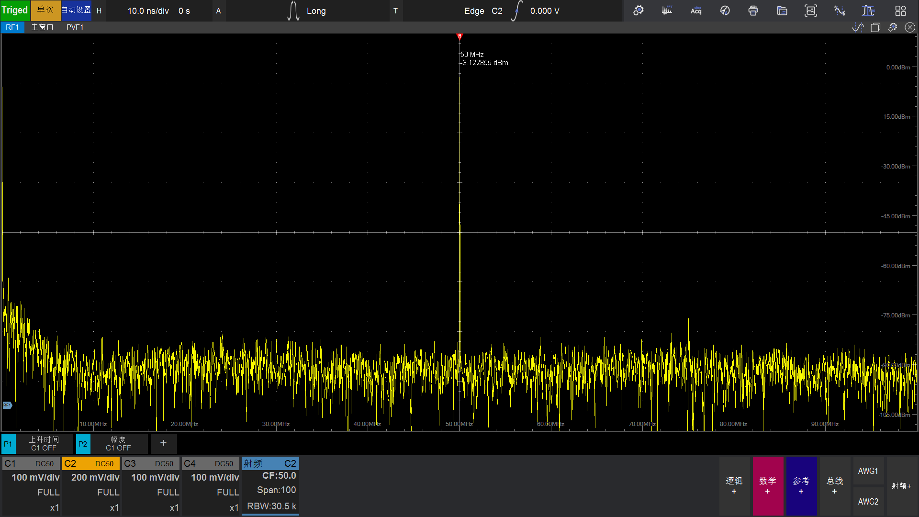The width and height of the screenshot is (919, 517).
Task: Add a 总线 bus channel
Action: click(835, 486)
